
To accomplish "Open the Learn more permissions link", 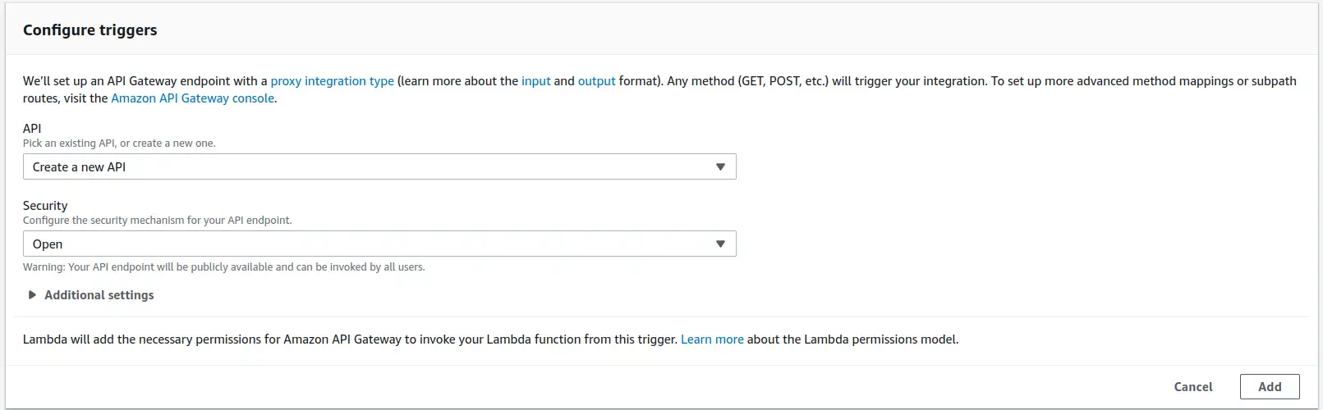I will pos(712,339).
